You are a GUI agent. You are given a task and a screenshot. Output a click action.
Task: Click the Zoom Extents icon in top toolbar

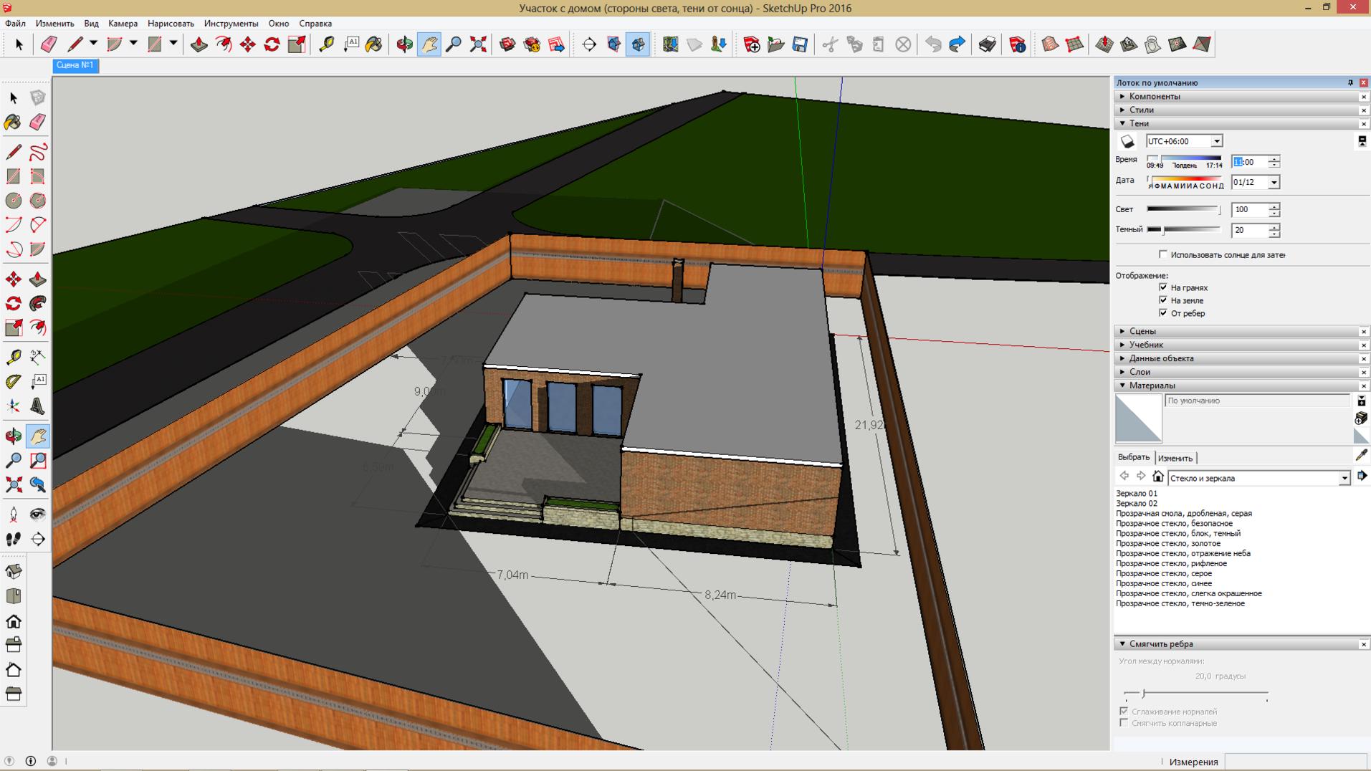coord(478,44)
